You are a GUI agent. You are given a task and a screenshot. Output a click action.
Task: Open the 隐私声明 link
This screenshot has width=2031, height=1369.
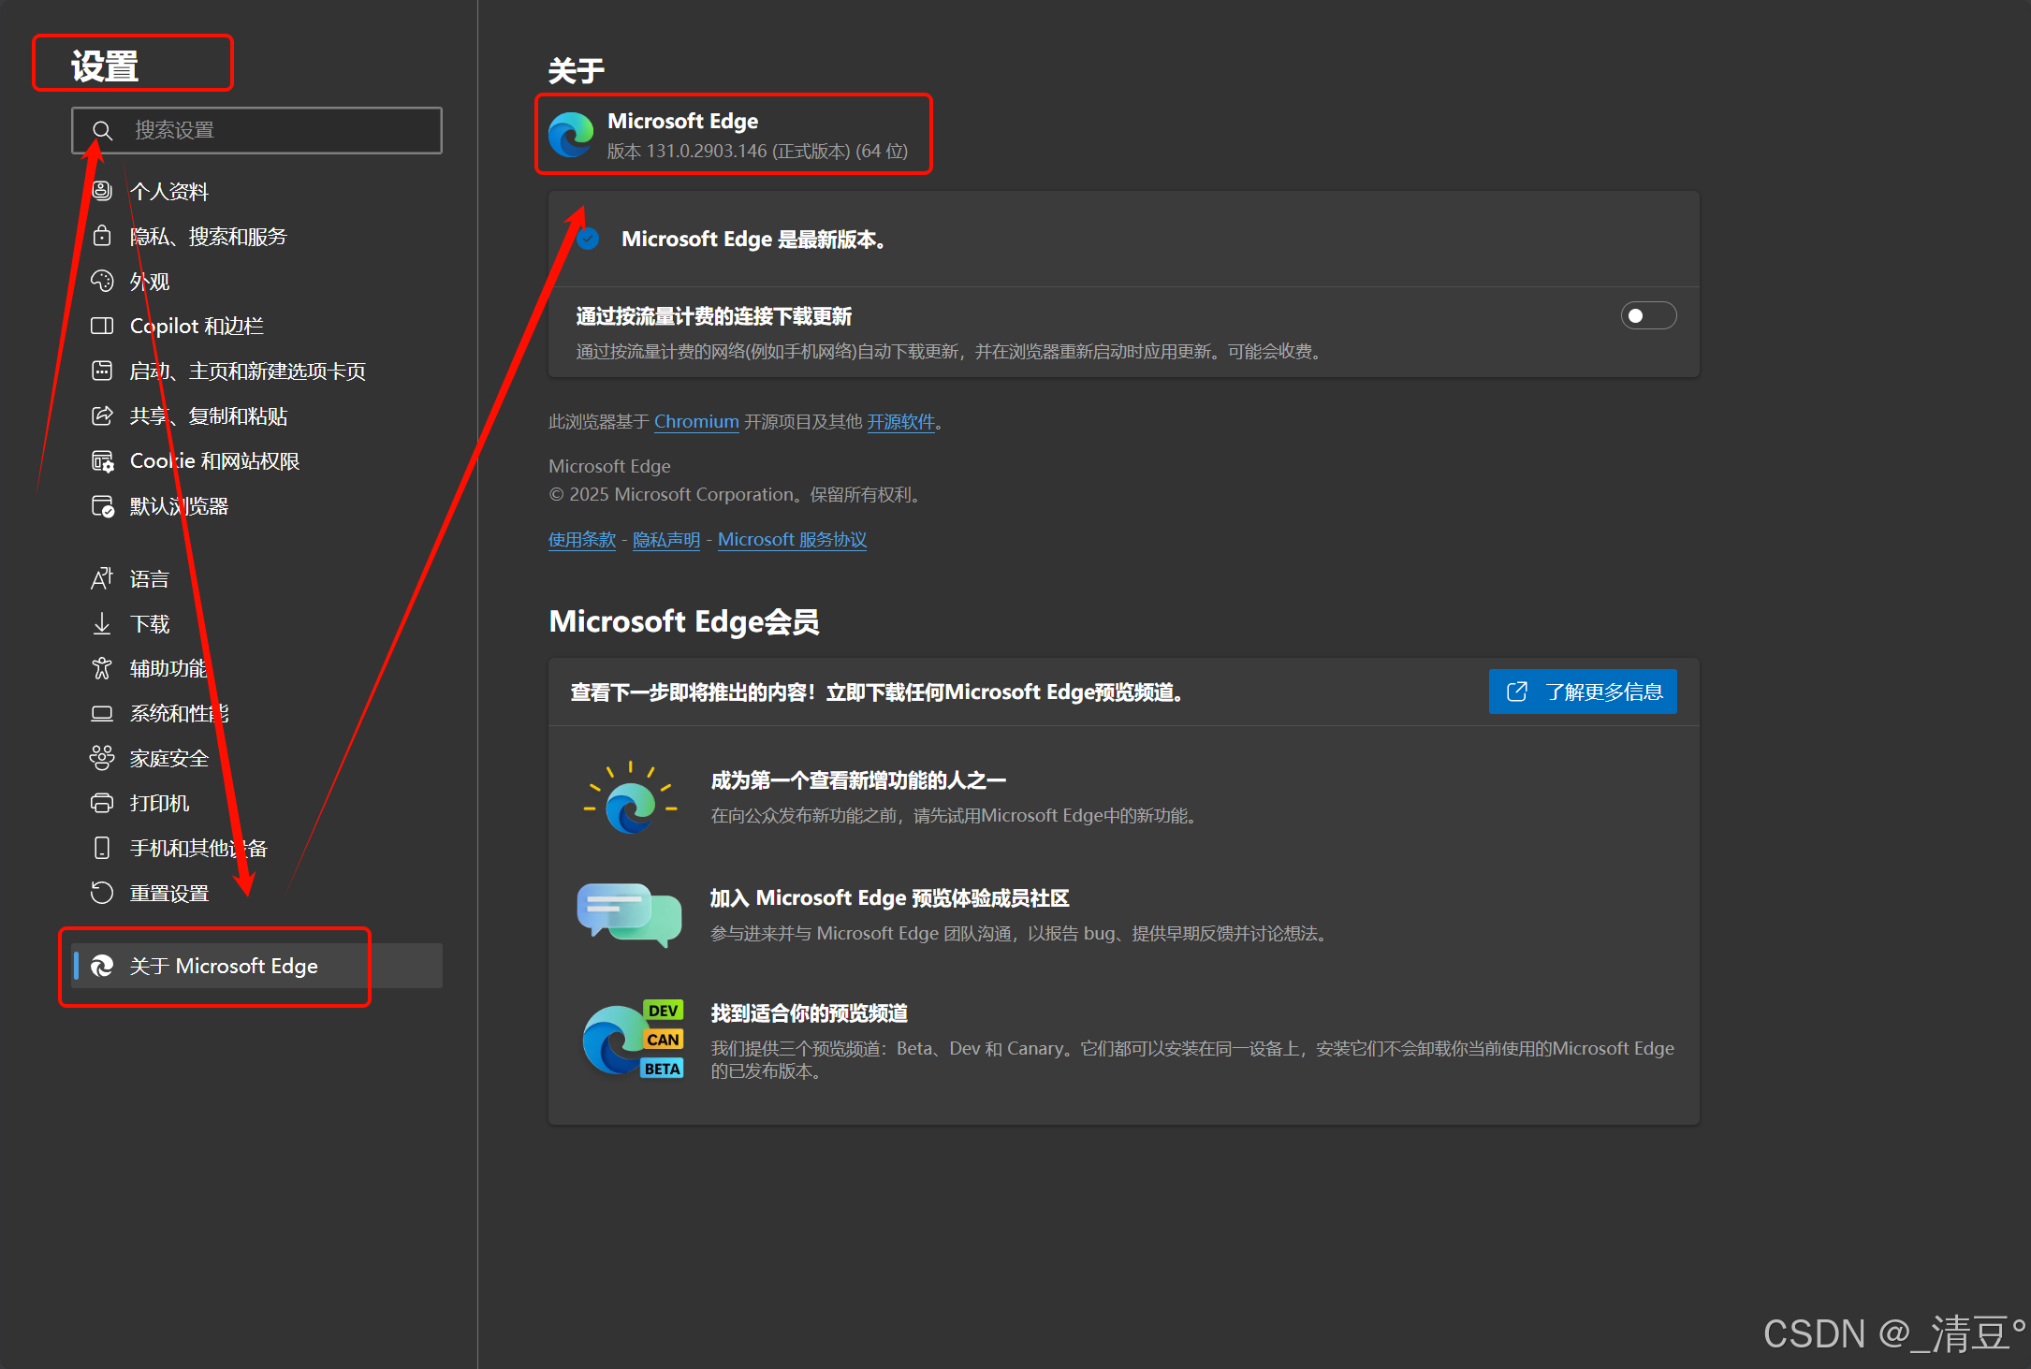(x=666, y=540)
